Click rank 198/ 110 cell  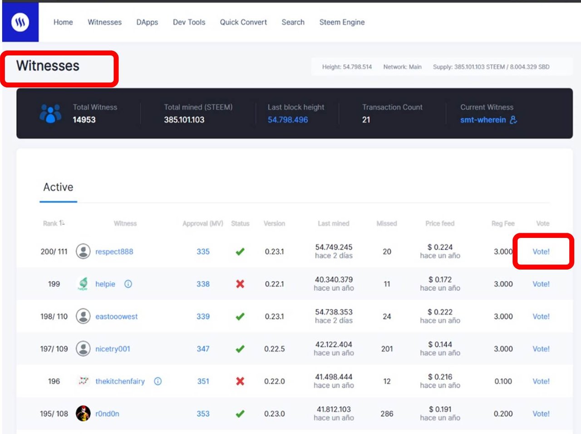[54, 316]
